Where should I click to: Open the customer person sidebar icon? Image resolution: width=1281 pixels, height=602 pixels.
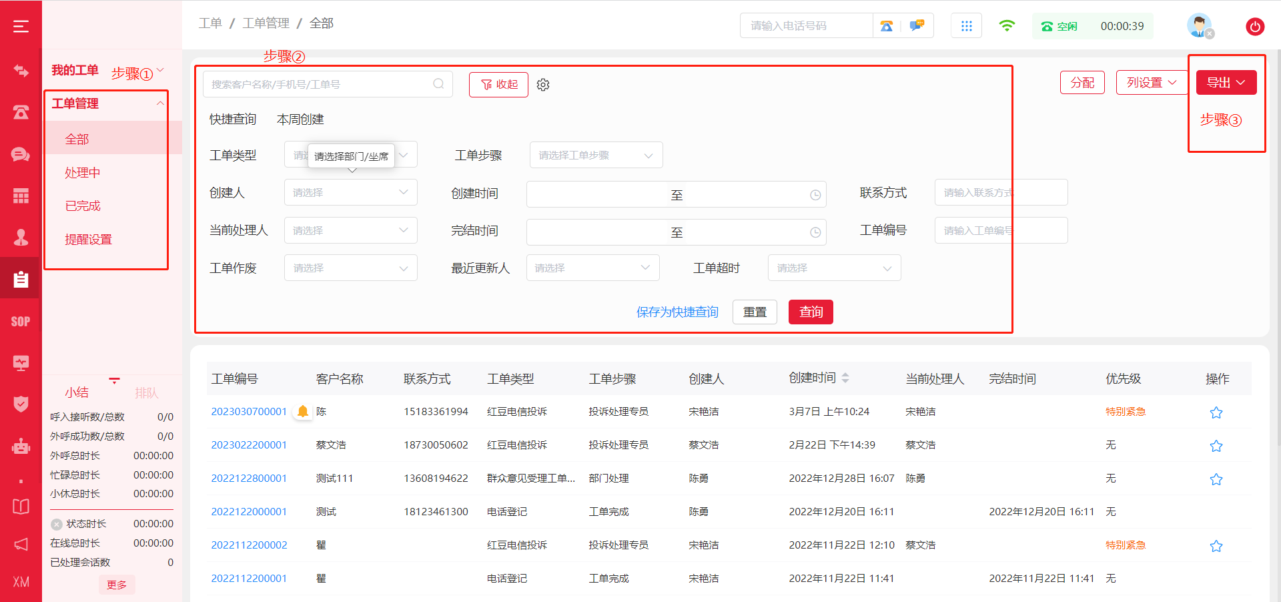(x=21, y=238)
